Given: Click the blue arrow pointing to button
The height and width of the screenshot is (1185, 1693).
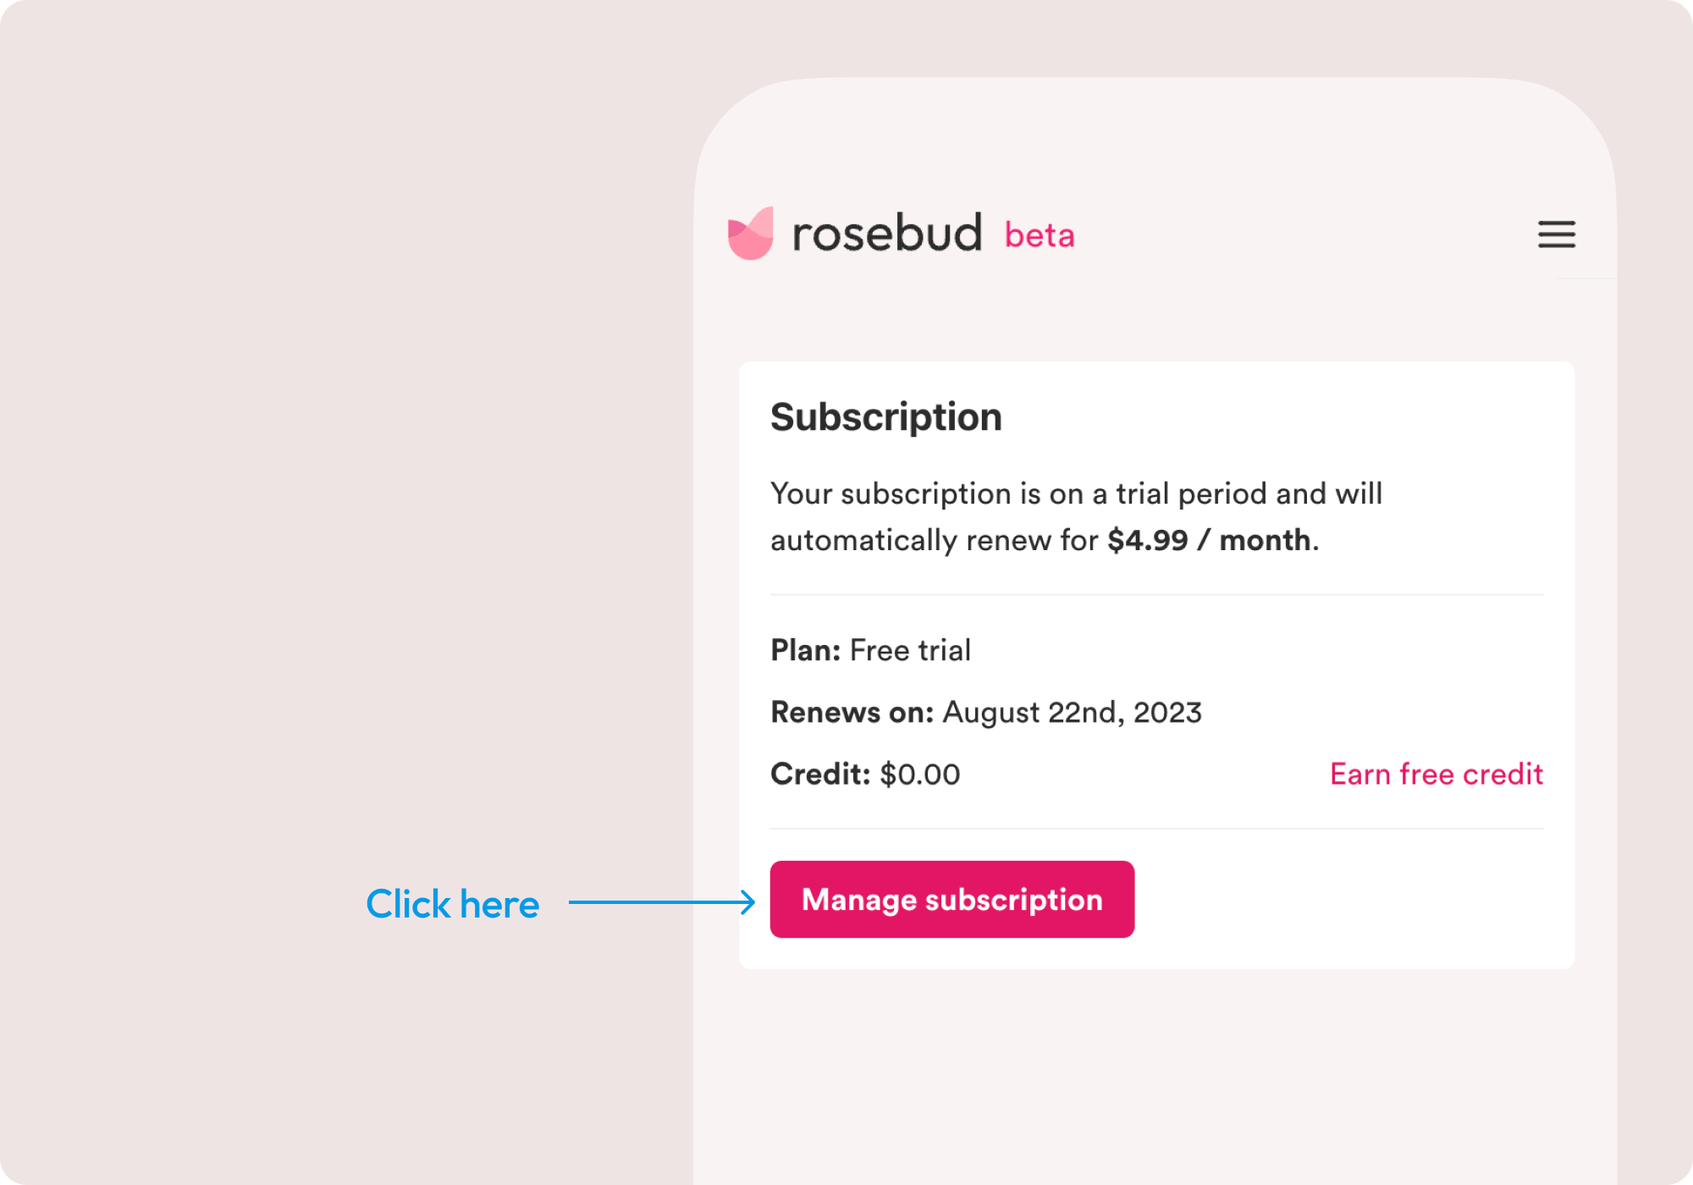Looking at the screenshot, I should point(662,902).
